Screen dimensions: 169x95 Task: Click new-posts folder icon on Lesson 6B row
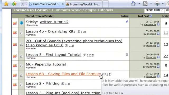point(15,75)
